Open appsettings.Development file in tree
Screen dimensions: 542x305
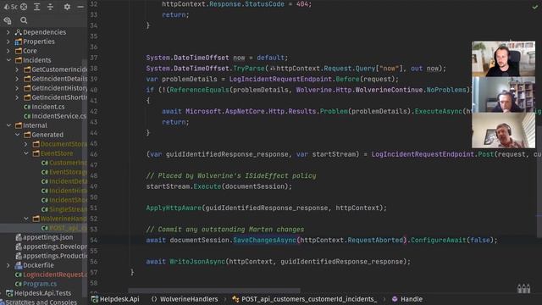(55, 247)
